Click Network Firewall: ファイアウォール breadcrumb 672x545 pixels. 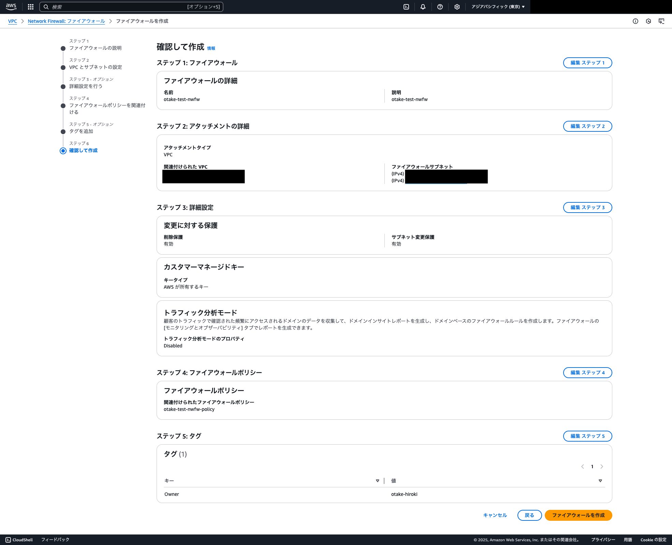coord(67,21)
